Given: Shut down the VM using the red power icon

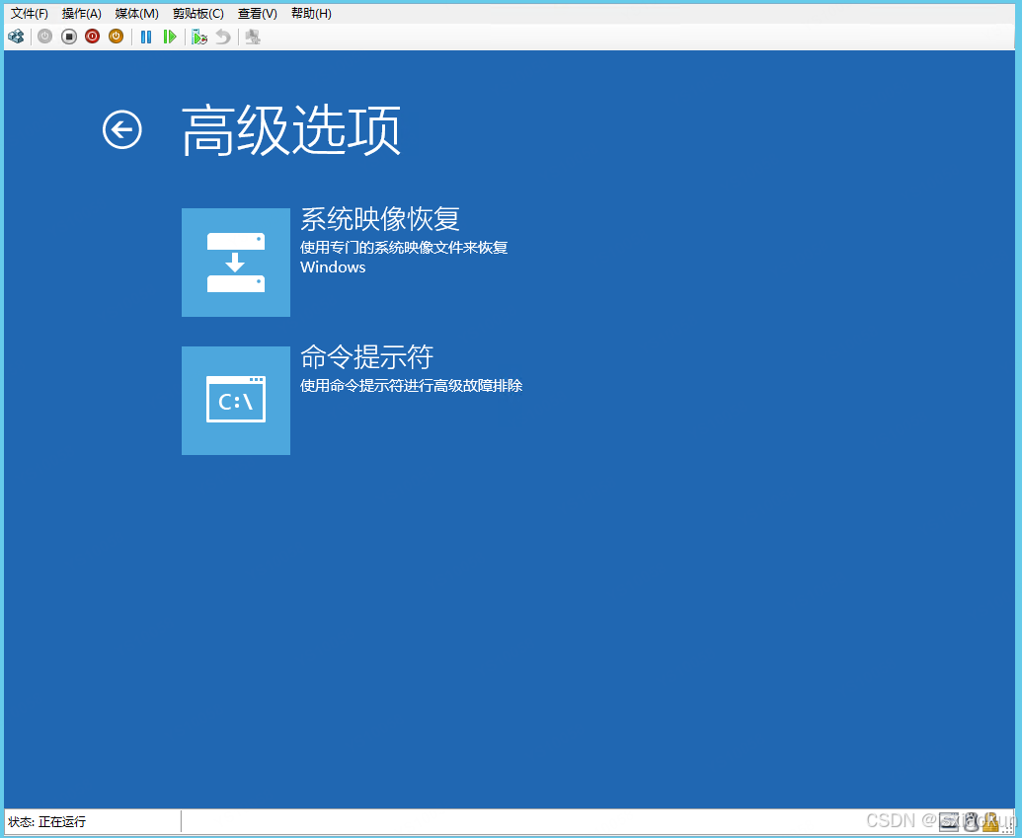Looking at the screenshot, I should click(92, 37).
